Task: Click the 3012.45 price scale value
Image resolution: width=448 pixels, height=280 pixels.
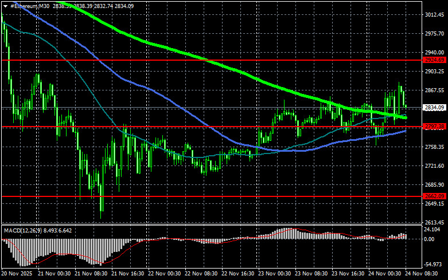Action: pyautogui.click(x=434, y=15)
